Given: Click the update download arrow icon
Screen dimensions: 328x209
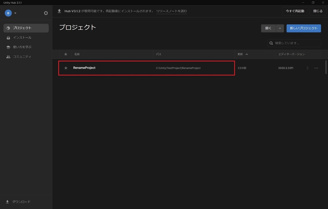Looking at the screenshot, I should 59,11.
